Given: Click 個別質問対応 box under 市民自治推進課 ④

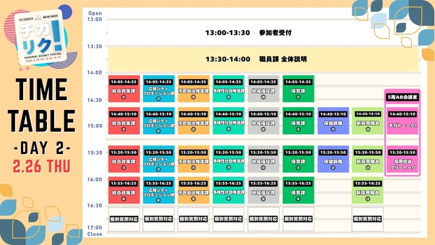Looking at the screenshot, I should pos(194,219).
